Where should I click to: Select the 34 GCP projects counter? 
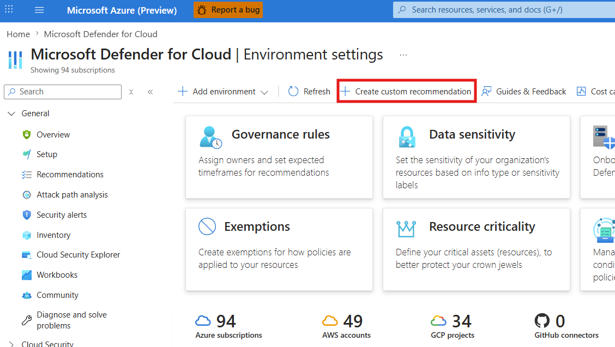(452, 327)
